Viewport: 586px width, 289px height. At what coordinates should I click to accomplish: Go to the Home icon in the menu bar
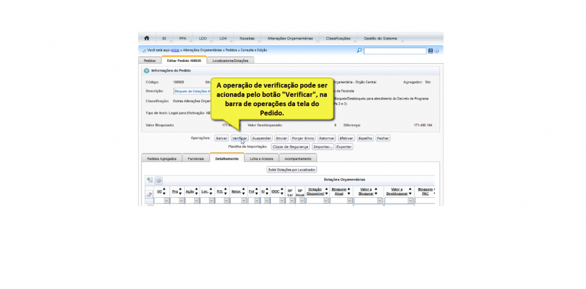point(146,38)
